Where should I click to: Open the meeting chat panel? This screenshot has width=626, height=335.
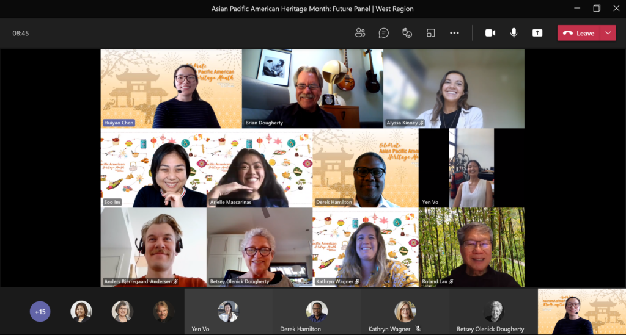click(x=383, y=33)
